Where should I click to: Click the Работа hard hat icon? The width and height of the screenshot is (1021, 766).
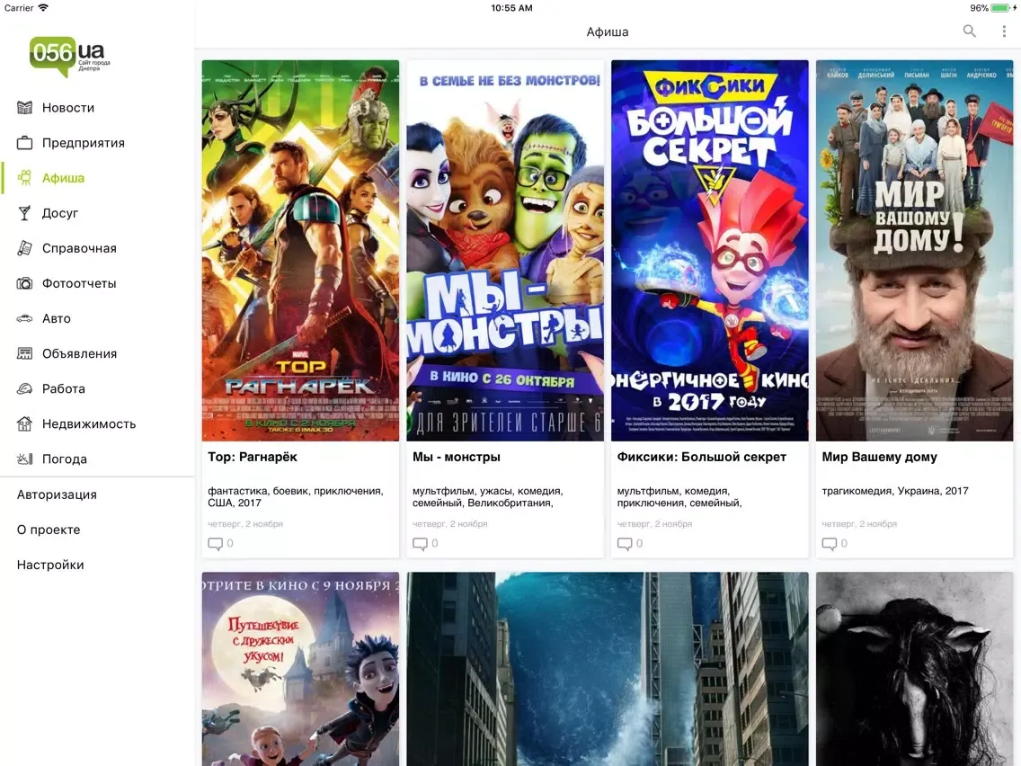25,389
